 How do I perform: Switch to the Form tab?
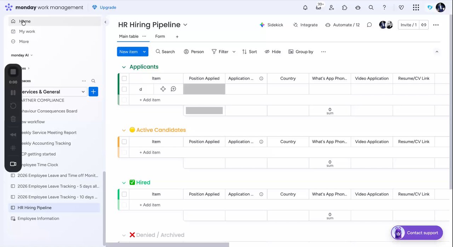point(160,36)
